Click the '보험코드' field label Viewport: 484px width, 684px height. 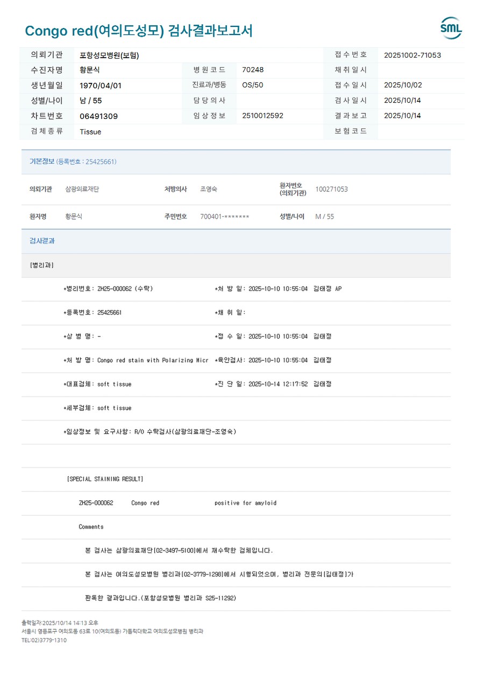pos(351,131)
